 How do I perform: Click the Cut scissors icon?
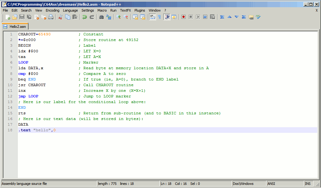coord(61,17)
